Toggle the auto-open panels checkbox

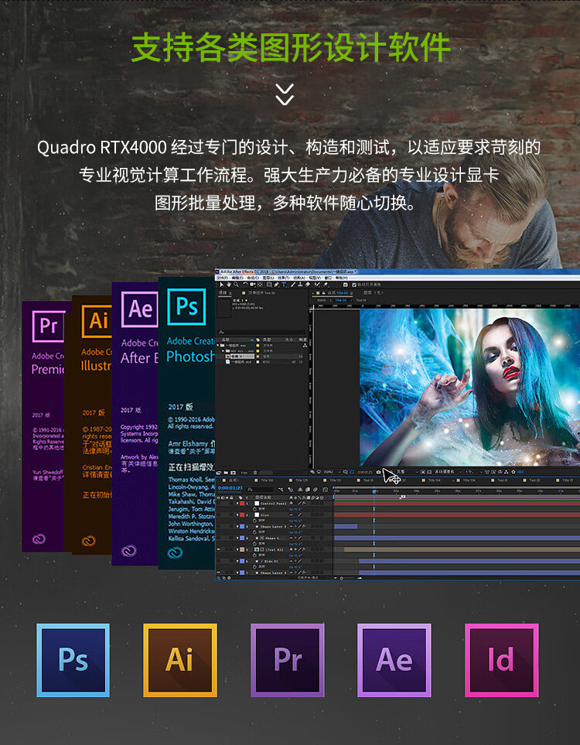[x=354, y=285]
